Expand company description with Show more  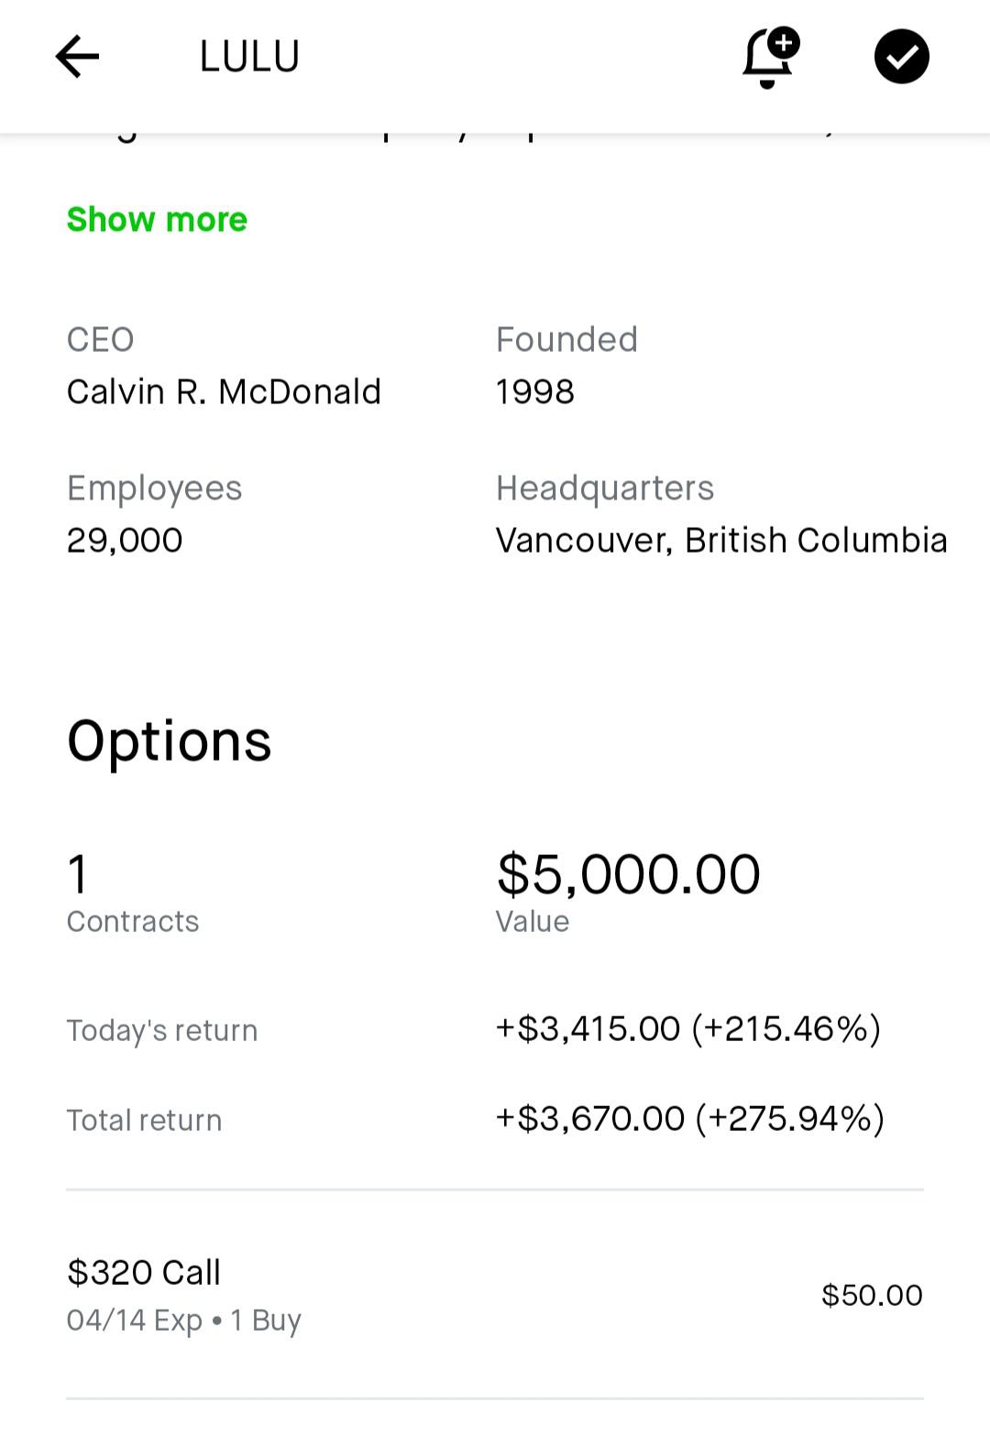click(x=157, y=220)
